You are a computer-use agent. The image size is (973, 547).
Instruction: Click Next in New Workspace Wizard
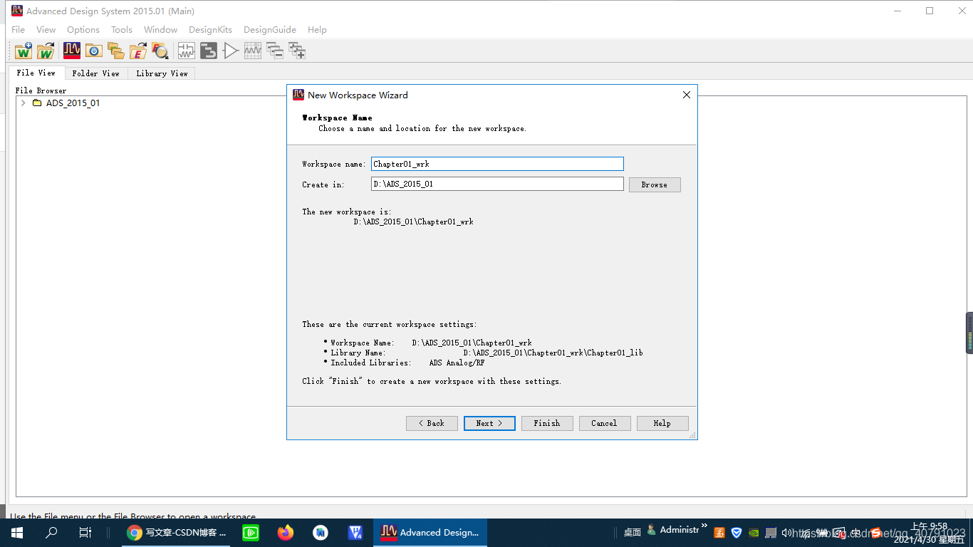489,423
